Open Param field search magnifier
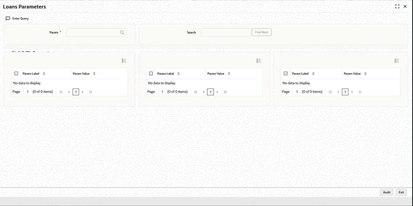The image size is (413, 206). [122, 32]
